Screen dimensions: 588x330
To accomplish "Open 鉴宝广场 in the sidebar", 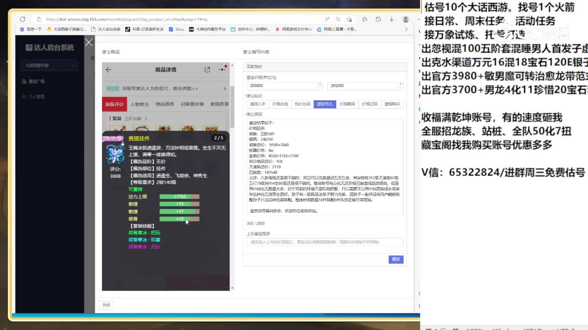I will [34, 82].
